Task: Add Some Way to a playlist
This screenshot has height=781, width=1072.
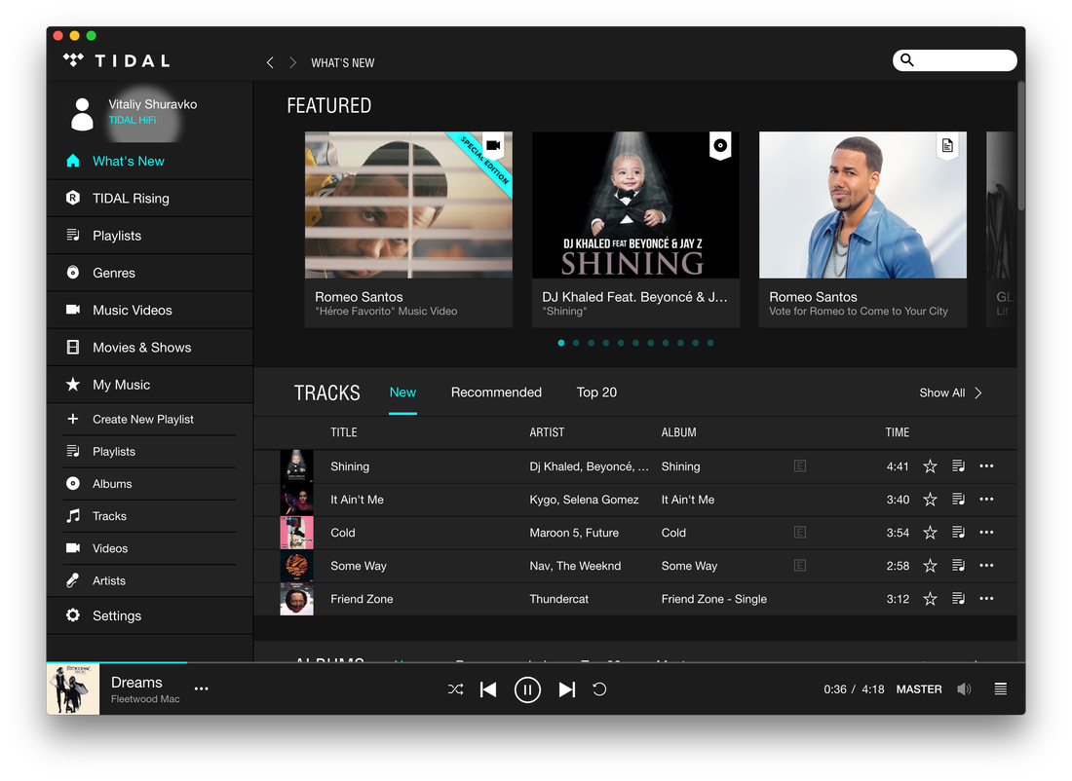Action: pos(959,566)
